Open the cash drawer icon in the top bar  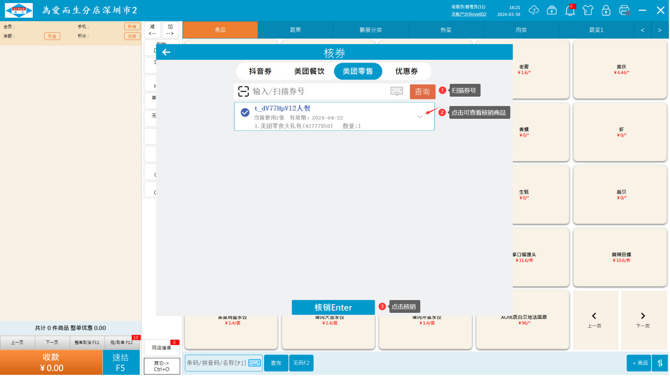[552, 10]
